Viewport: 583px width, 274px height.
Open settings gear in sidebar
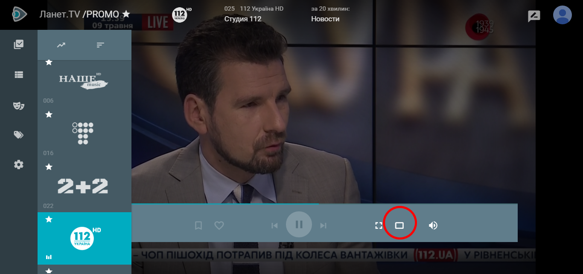coord(19,165)
